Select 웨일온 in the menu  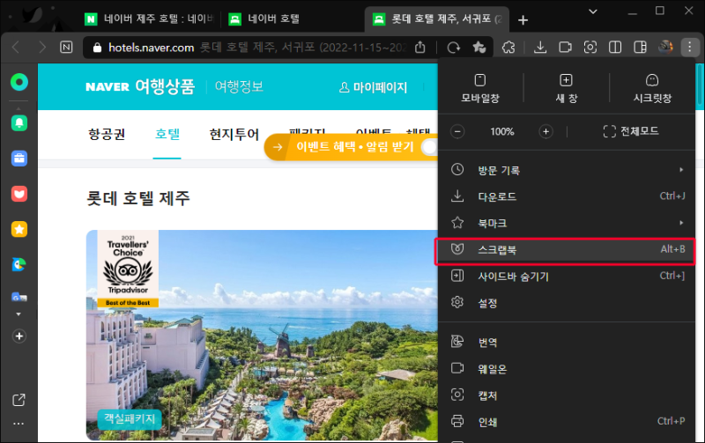(567, 369)
